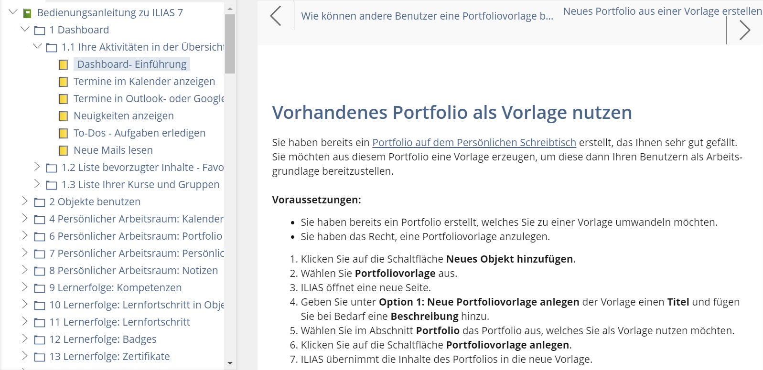This screenshot has width=763, height=370.
Task: Expand 1.2 Liste bevorzugter Inhalte chapter
Action: tap(37, 167)
